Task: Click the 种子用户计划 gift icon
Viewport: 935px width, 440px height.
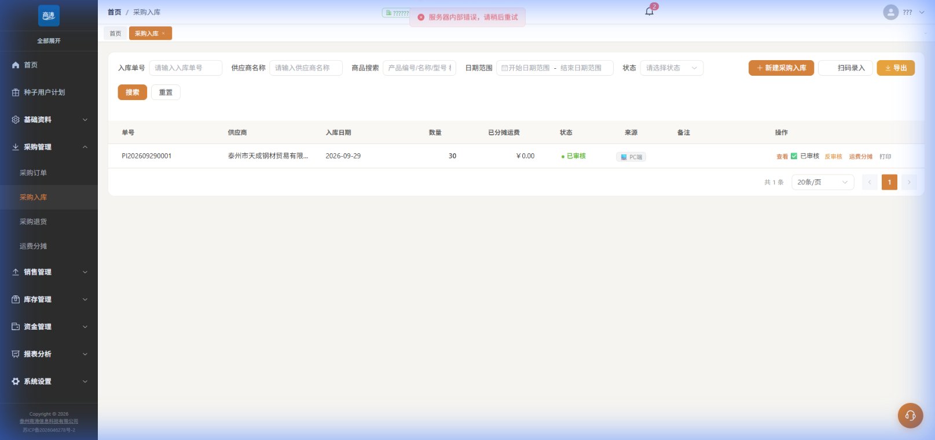Action: [x=16, y=93]
